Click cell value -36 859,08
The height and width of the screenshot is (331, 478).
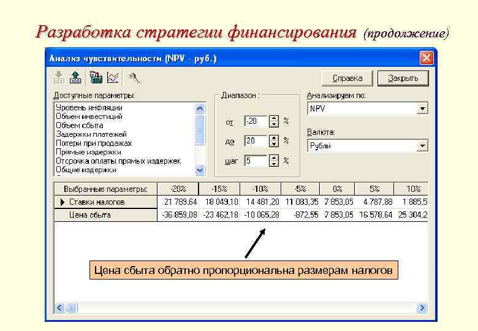[179, 215]
